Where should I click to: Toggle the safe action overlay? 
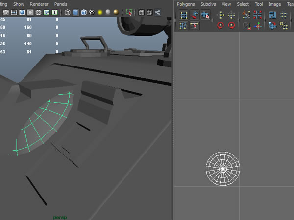tap(47, 12)
